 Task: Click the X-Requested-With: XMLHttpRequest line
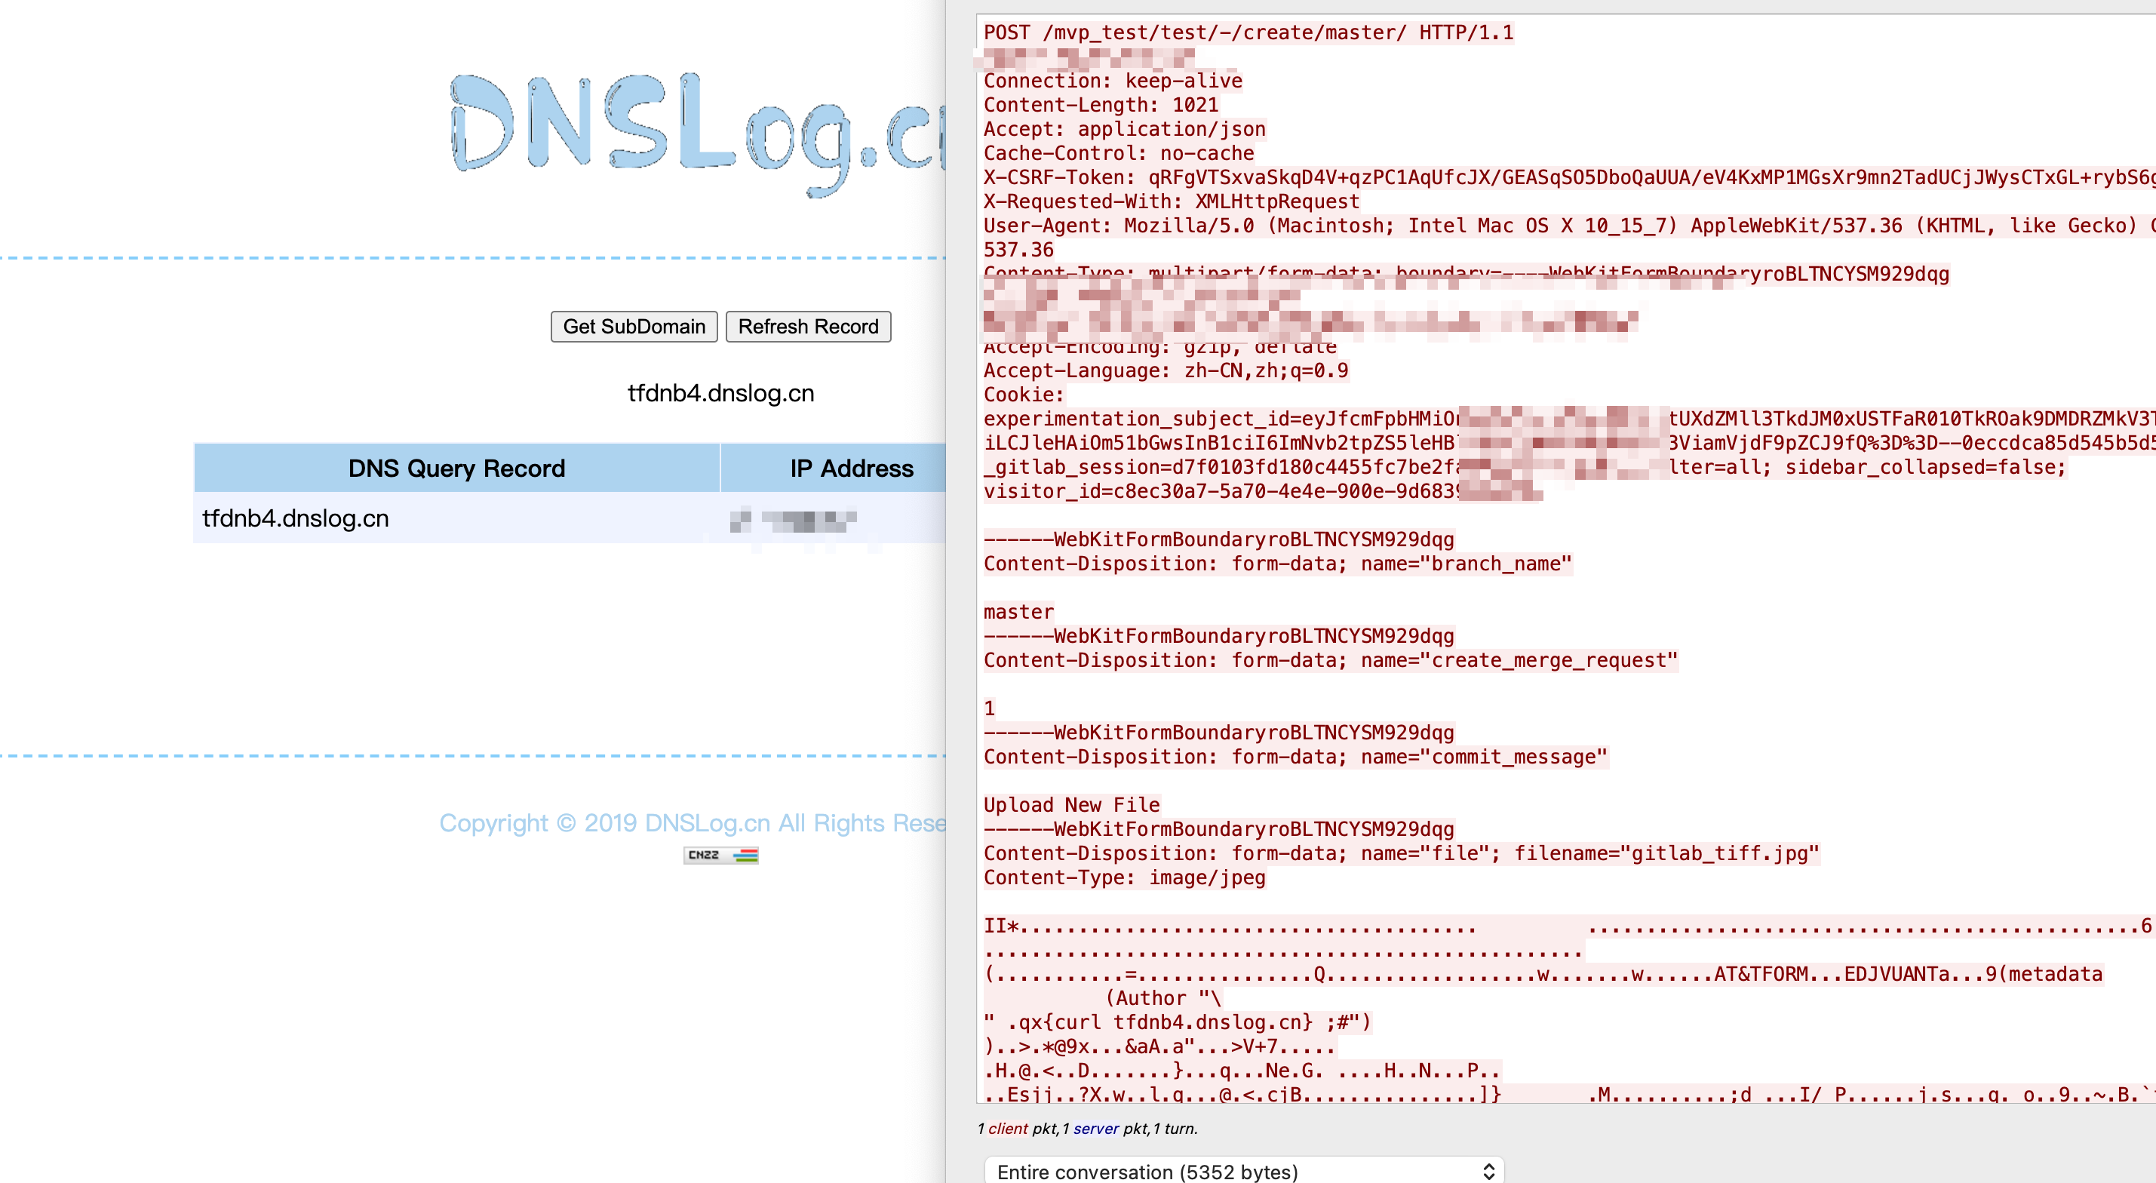point(1171,201)
